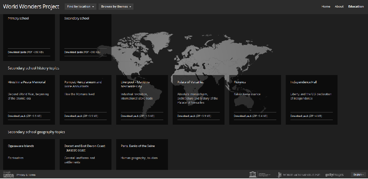Click 'How the Romans lived' text
The image size is (368, 179).
click(x=79, y=94)
